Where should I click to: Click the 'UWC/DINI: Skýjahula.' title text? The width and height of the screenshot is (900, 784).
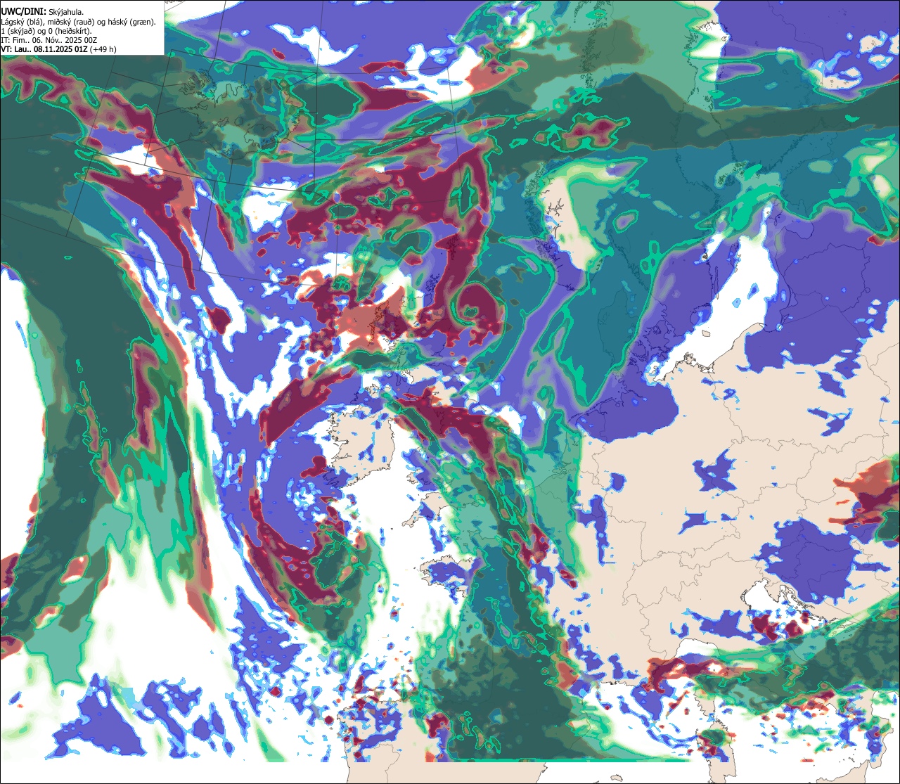coord(42,11)
